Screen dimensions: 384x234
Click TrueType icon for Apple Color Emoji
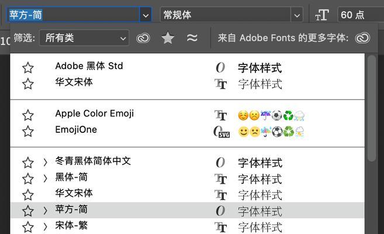[x=221, y=115]
